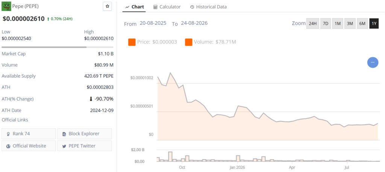Screen dimensions: 385x172
Task: Click the current price $0.000002610
Action: [24, 19]
